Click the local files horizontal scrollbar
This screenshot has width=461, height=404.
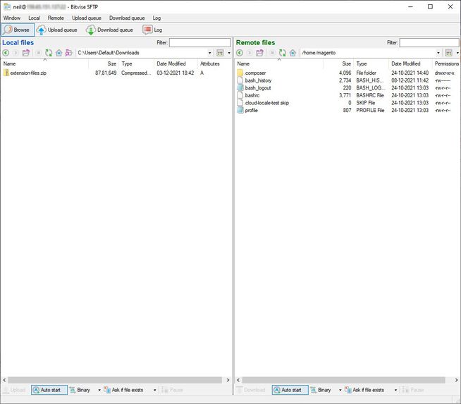pos(115,380)
